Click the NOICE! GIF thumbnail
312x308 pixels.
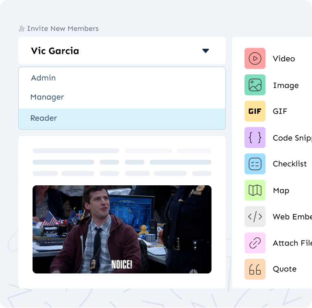point(122,229)
